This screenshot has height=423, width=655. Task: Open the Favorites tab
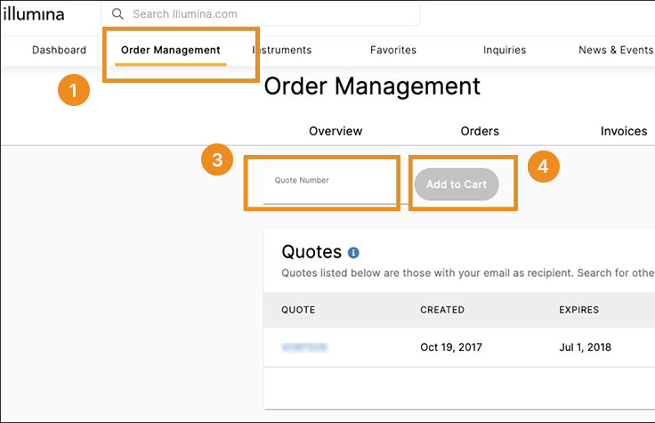pyautogui.click(x=392, y=50)
